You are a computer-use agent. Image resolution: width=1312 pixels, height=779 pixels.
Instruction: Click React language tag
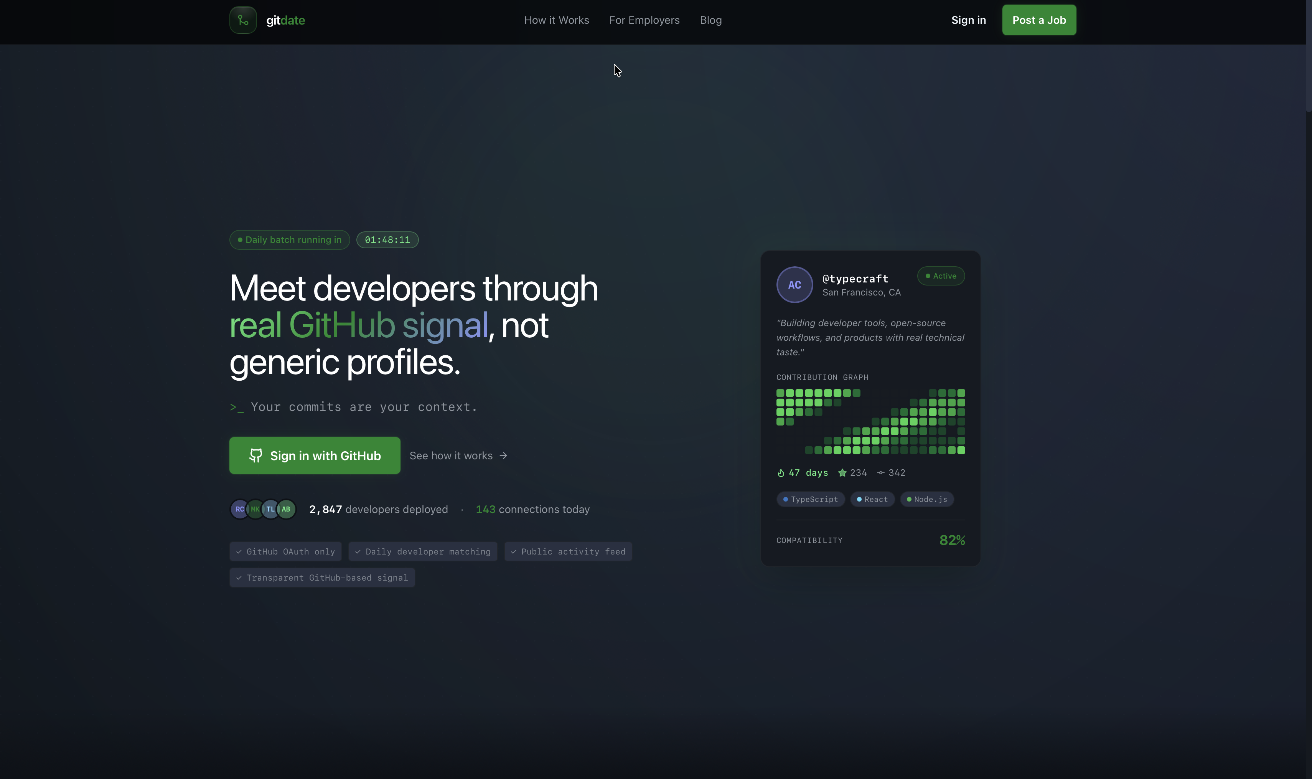(872, 499)
